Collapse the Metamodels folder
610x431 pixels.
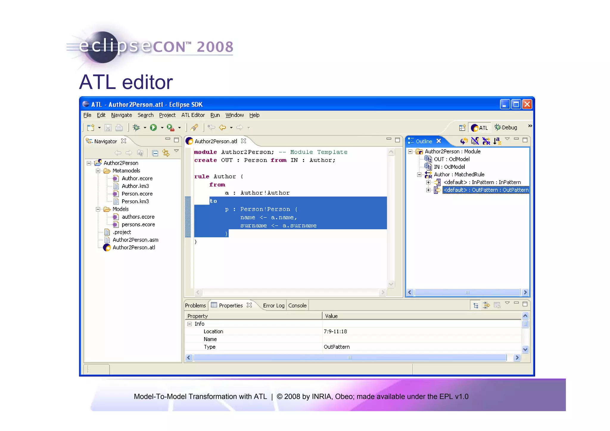click(x=98, y=171)
